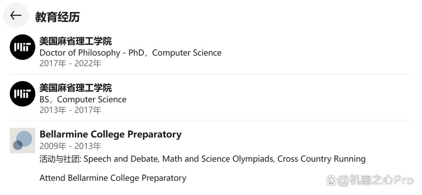Select the 教育经历 page heading

click(x=57, y=17)
